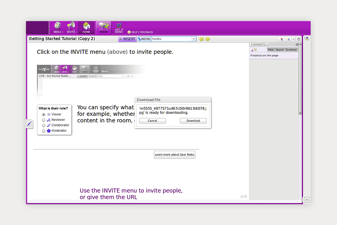
Task: Select the Viewer role radio button
Action: [44, 115]
